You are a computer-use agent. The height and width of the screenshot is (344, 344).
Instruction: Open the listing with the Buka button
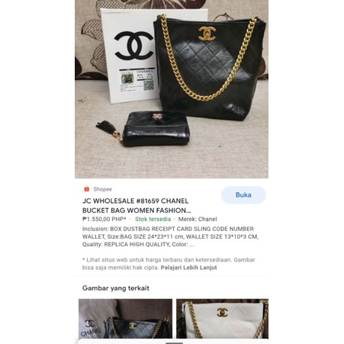point(243,195)
